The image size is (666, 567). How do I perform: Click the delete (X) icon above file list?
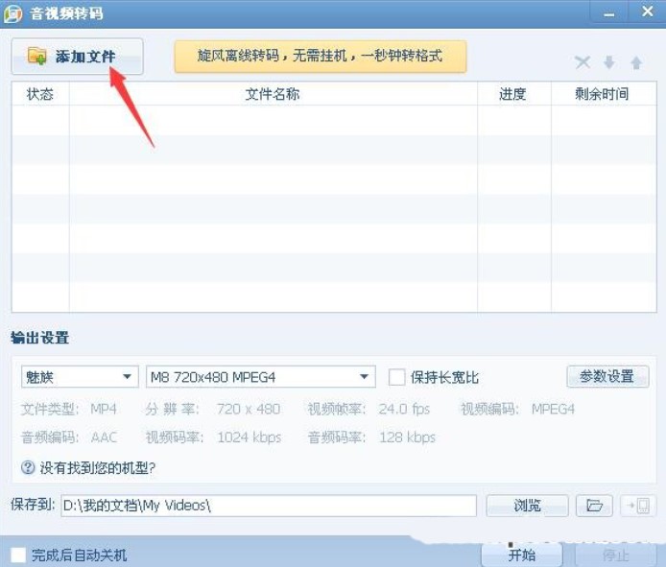click(583, 62)
